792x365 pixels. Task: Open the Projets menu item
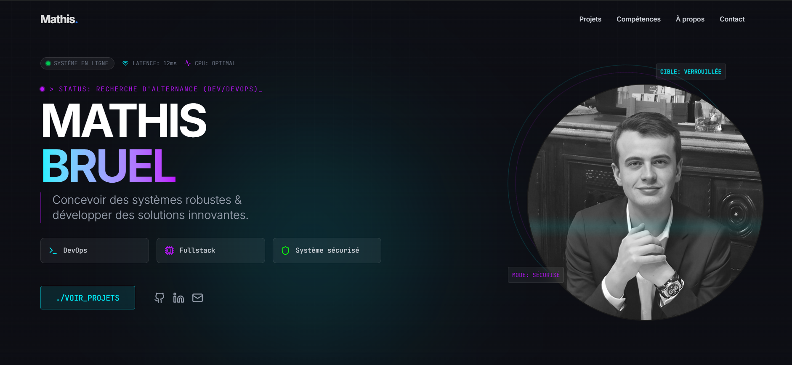point(590,19)
